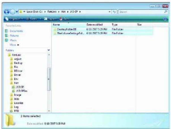Go back with the Back arrow
Viewport: 171px width, 129px height.
[7, 12]
